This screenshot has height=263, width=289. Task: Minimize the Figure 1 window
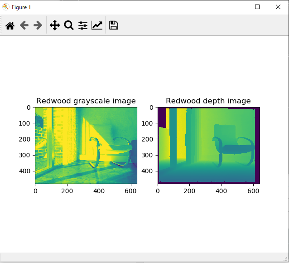237,7
